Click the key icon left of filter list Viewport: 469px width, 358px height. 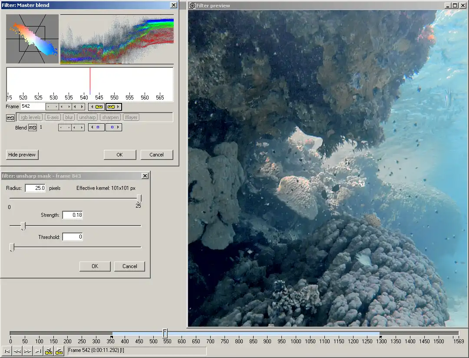(x=10, y=117)
